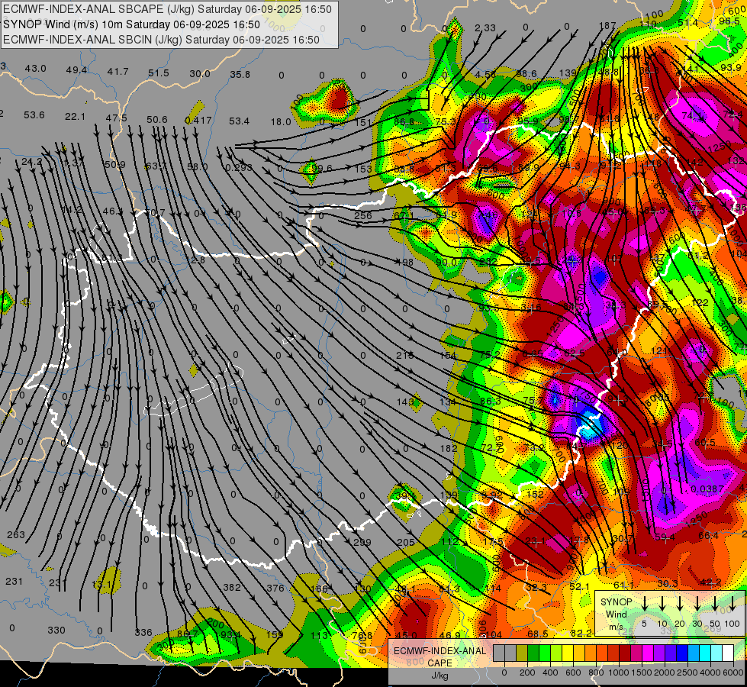Click the station value 376
The width and height of the screenshot is (747, 687).
pyautogui.click(x=275, y=588)
